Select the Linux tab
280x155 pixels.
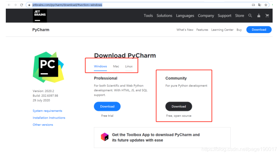(129, 66)
